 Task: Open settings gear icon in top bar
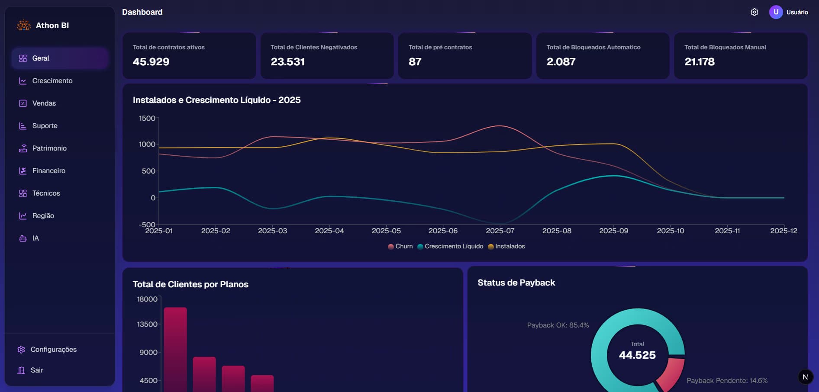pos(754,12)
